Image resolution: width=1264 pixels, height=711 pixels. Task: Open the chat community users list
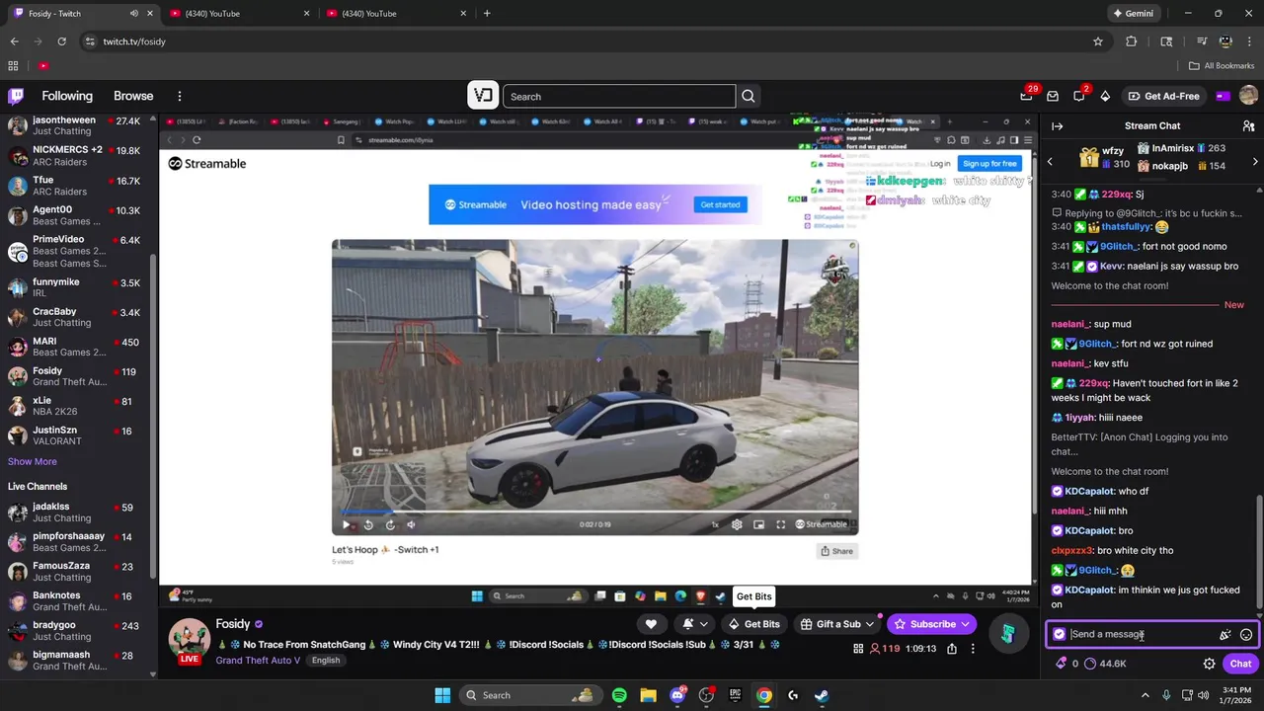click(1248, 125)
